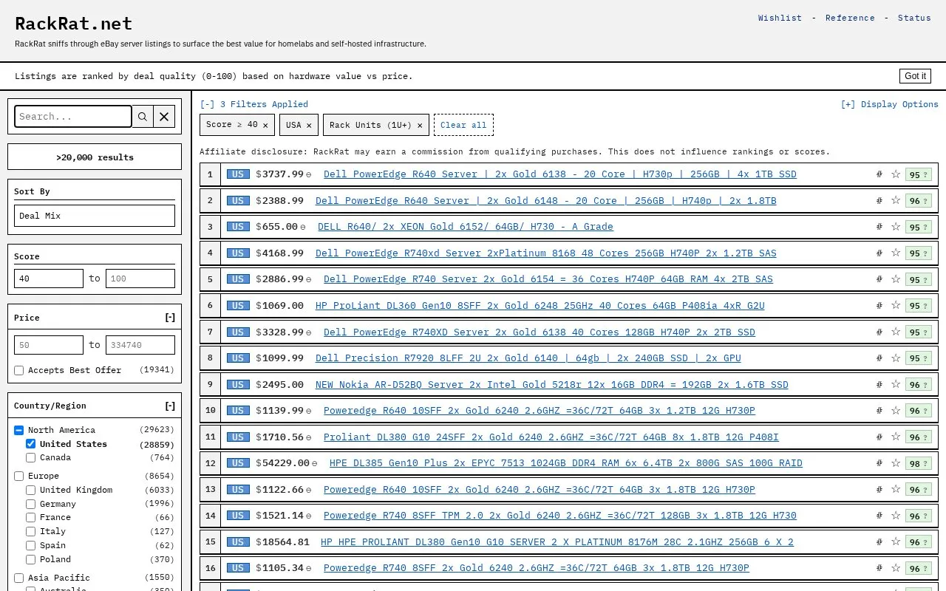Image resolution: width=946 pixels, height=591 pixels.
Task: Open the Dell PowerEdge R640 Gold 6148 listing
Action: click(x=546, y=201)
